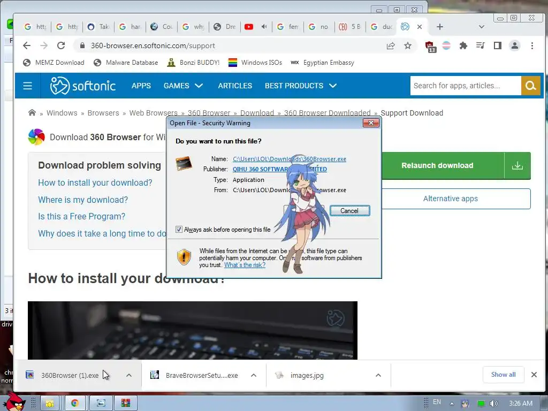The width and height of the screenshot is (548, 411).
Task: Expand options for images.jpg download
Action: point(378,375)
